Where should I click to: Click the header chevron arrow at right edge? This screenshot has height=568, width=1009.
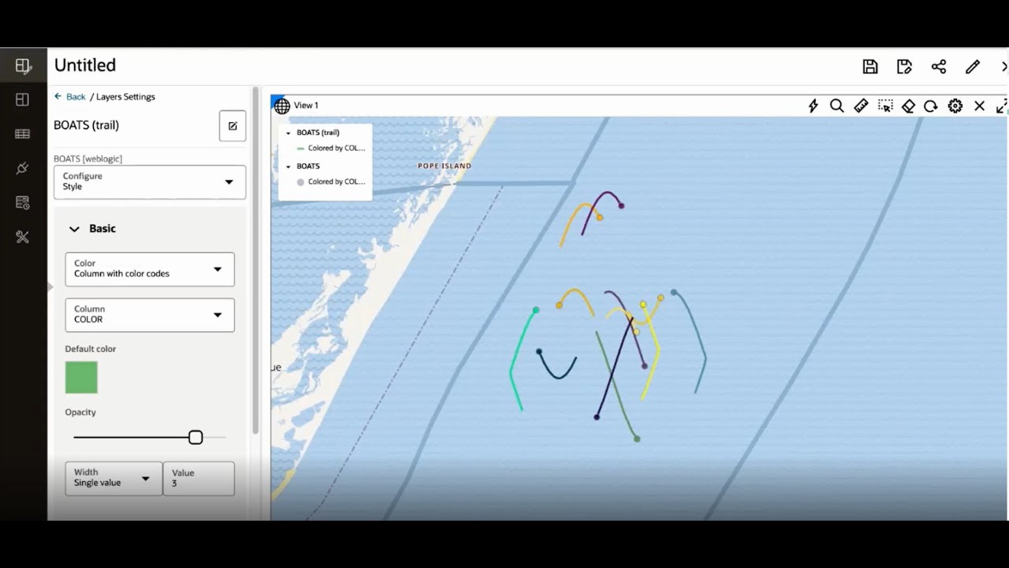(1004, 67)
